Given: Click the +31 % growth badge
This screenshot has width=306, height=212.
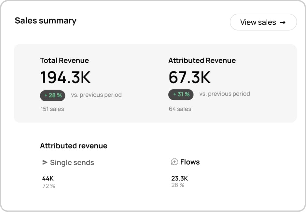Looking at the screenshot, I should click(x=181, y=94).
